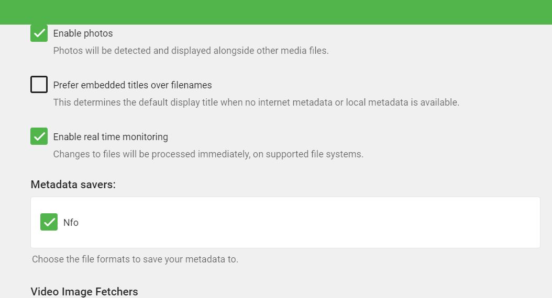Click "Choose the file formats" help text
This screenshot has width=552, height=298.
135,259
